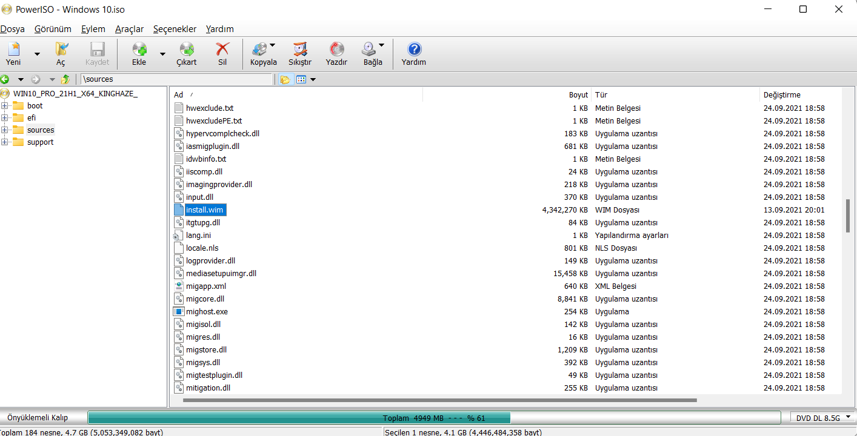Click the \sources path field
The image size is (857, 436).
(x=177, y=79)
